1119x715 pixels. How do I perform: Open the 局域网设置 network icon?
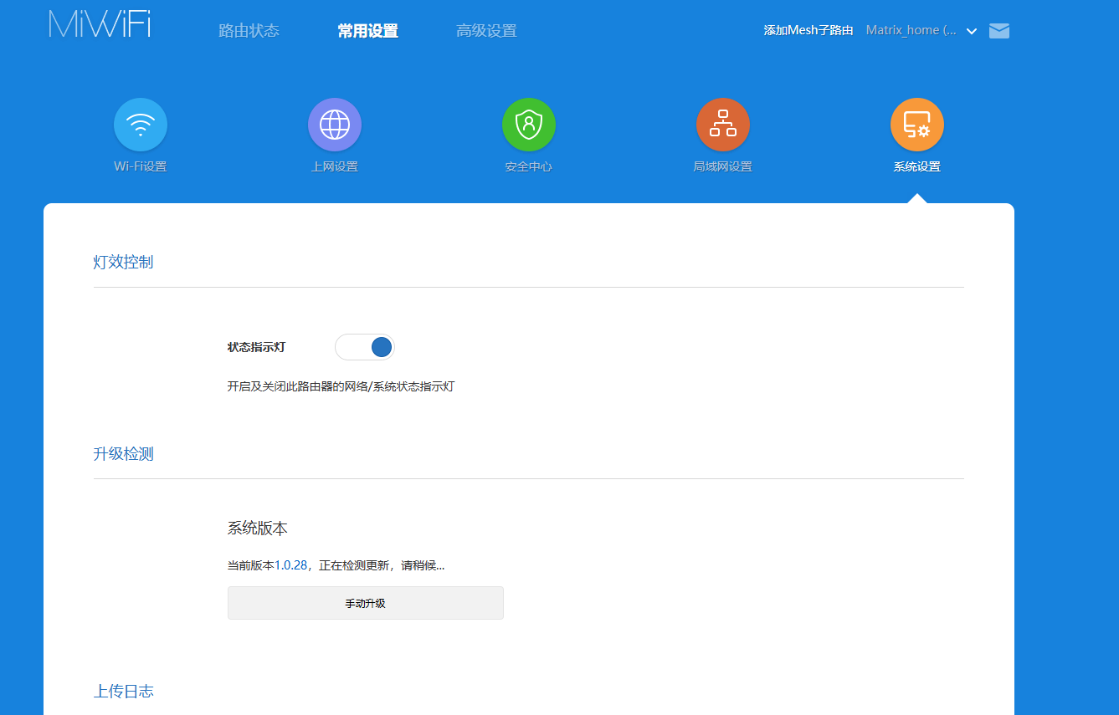723,125
